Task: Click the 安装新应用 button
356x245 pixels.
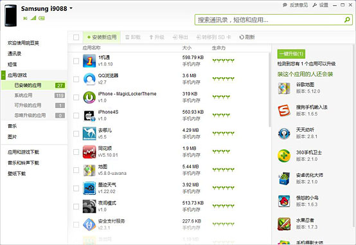Action: click(102, 37)
